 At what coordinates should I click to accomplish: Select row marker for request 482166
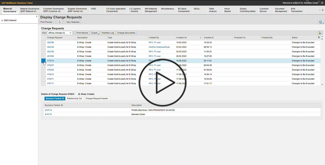click(x=43, y=52)
